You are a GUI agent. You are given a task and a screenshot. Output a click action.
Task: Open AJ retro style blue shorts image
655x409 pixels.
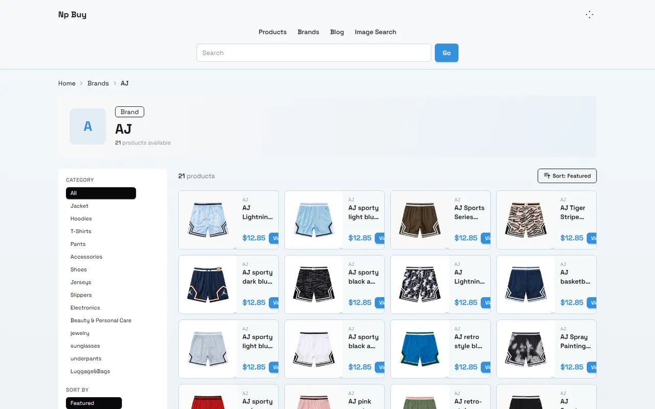pos(420,349)
